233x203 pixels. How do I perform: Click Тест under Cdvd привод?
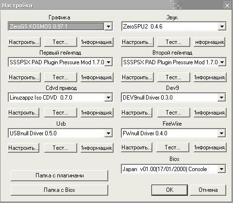61,113
